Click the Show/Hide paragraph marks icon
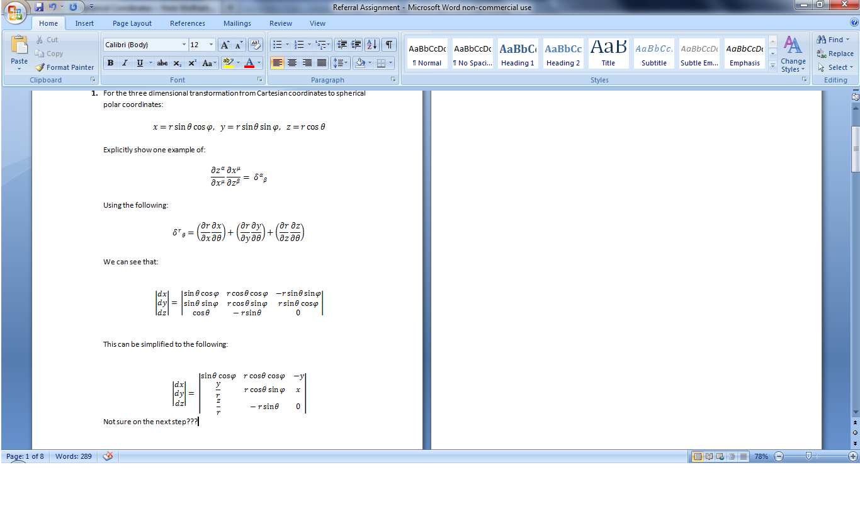This screenshot has width=860, height=506. 389,45
